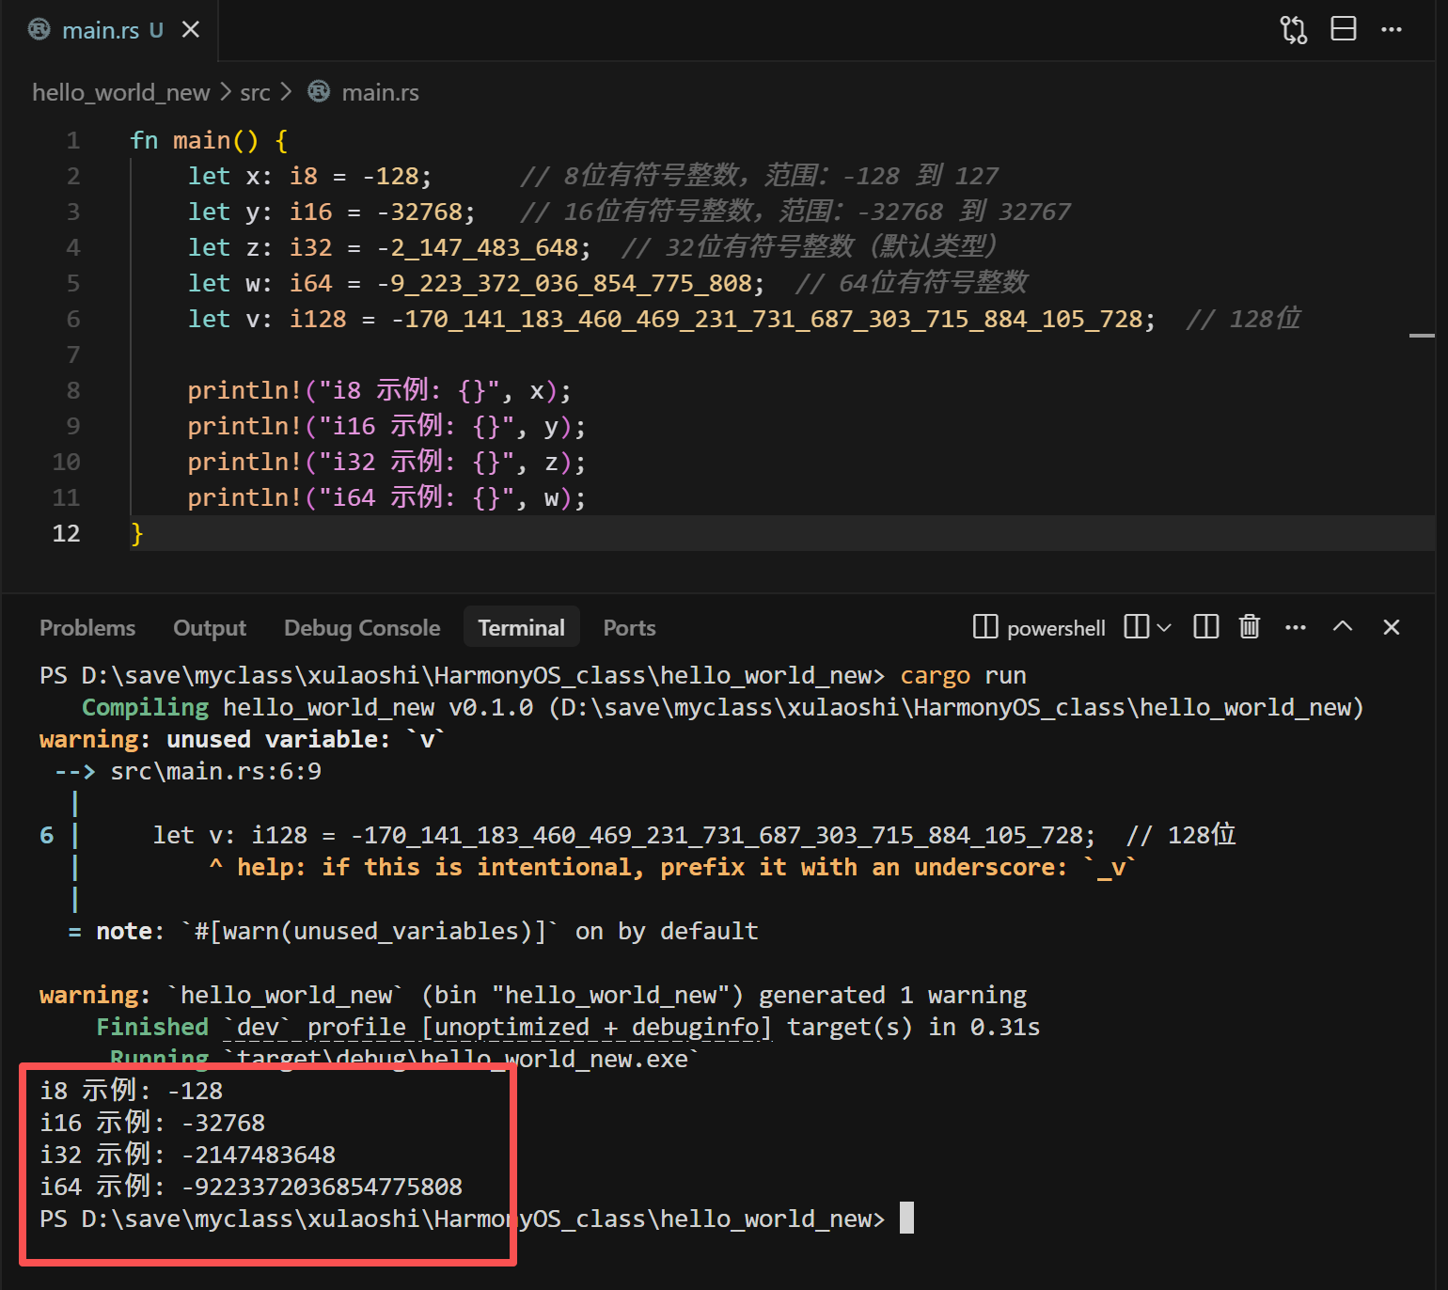Viewport: 1448px width, 1290px height.
Task: Split the editor to the right
Action: 1344,29
